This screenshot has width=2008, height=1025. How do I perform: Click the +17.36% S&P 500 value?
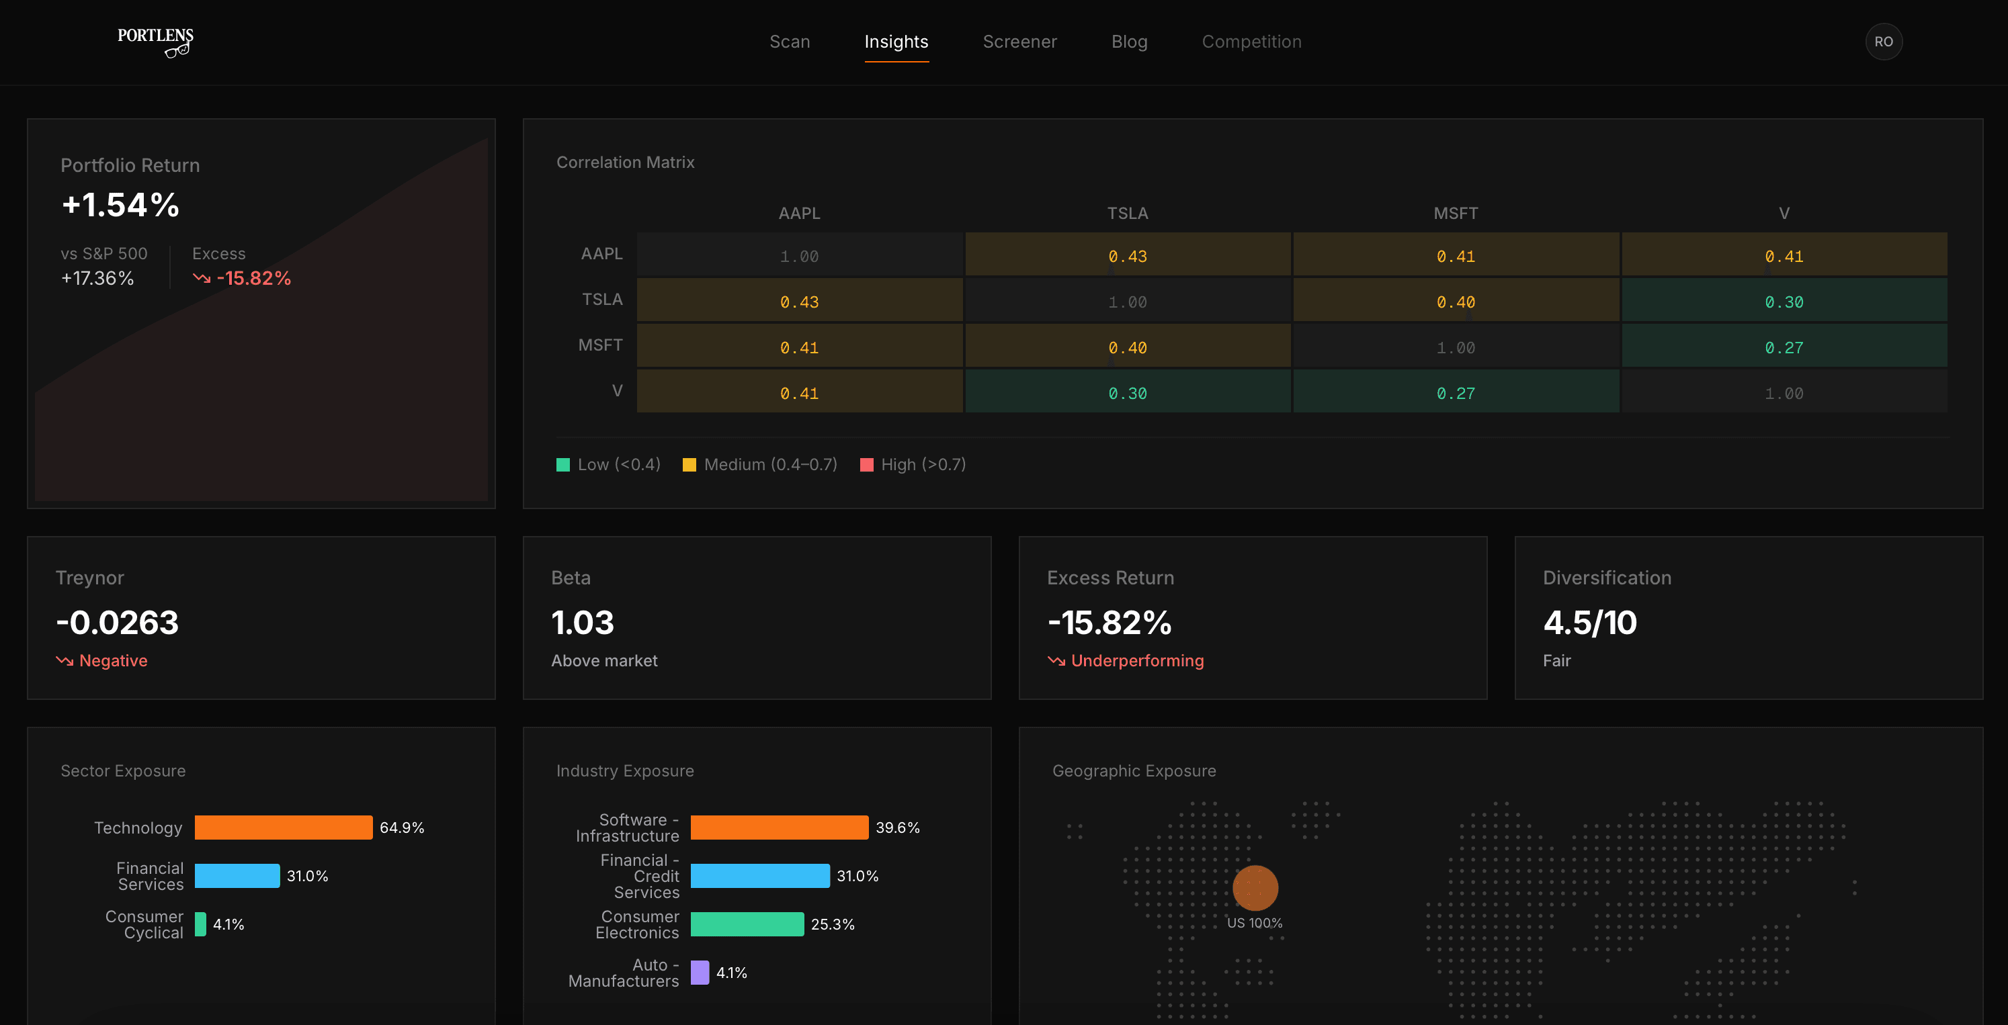(97, 278)
